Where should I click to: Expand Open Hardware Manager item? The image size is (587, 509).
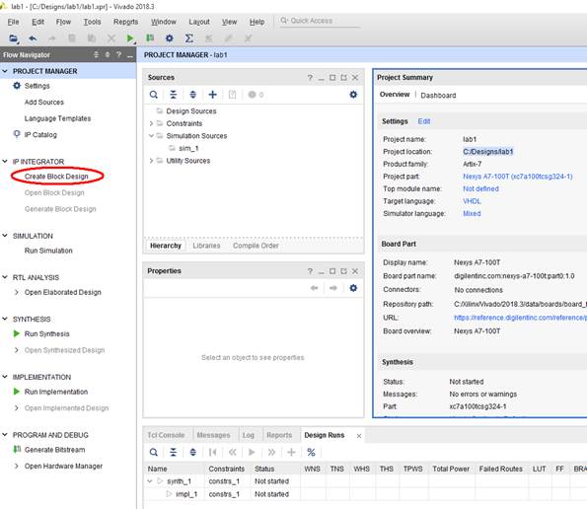16,466
